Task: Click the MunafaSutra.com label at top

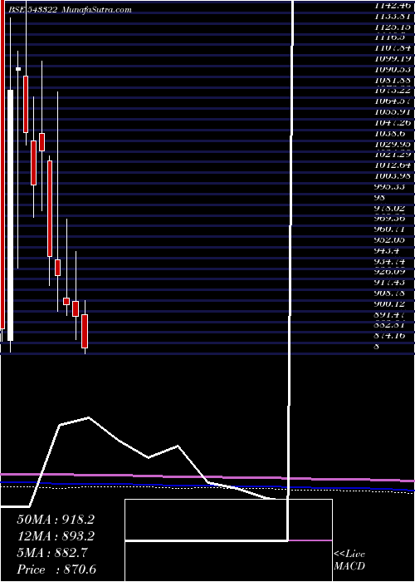Action: pos(96,10)
